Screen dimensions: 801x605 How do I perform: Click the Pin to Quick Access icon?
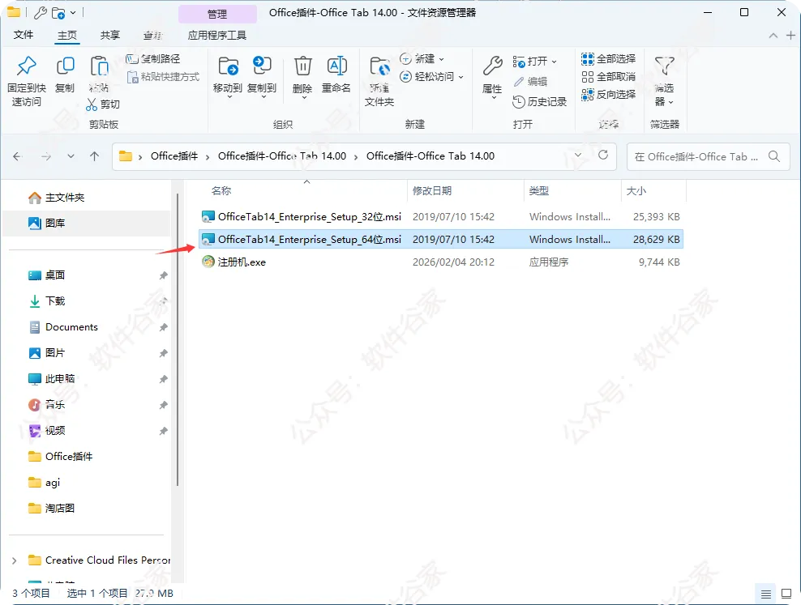click(27, 66)
